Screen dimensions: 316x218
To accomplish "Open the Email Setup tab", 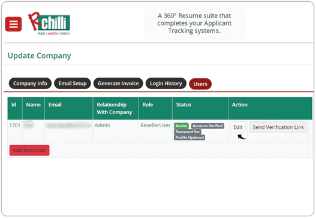I will tap(73, 83).
